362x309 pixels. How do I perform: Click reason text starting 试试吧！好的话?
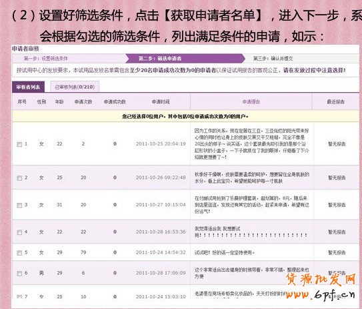[225, 253]
